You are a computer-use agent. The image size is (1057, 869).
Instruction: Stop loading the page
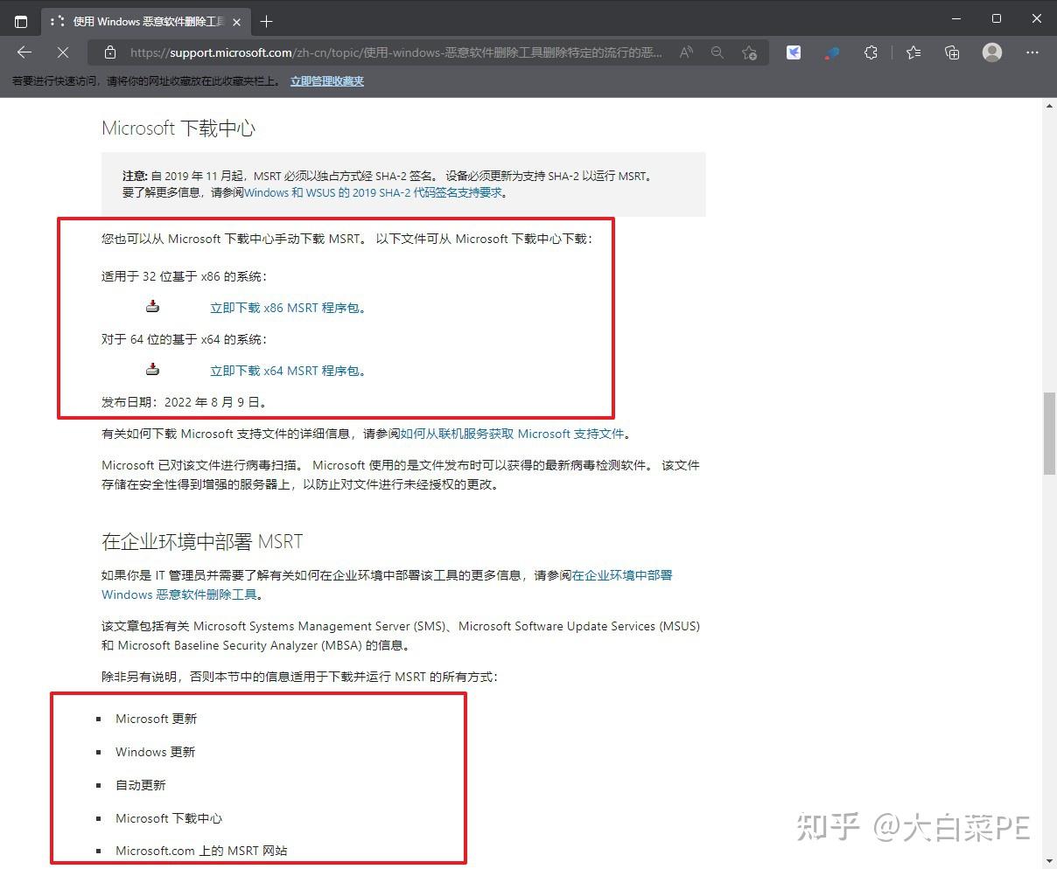(63, 52)
